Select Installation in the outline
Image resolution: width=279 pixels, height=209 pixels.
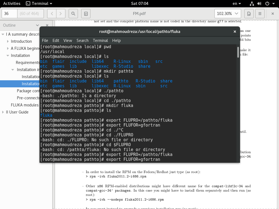tap(20, 56)
